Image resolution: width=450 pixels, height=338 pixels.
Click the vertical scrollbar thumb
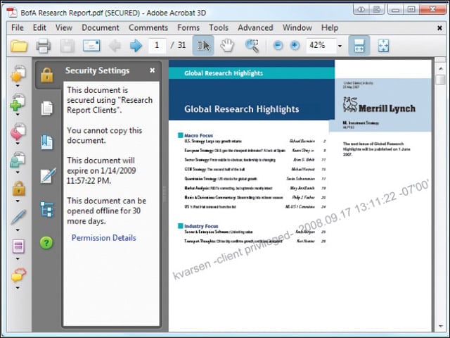[439, 80]
